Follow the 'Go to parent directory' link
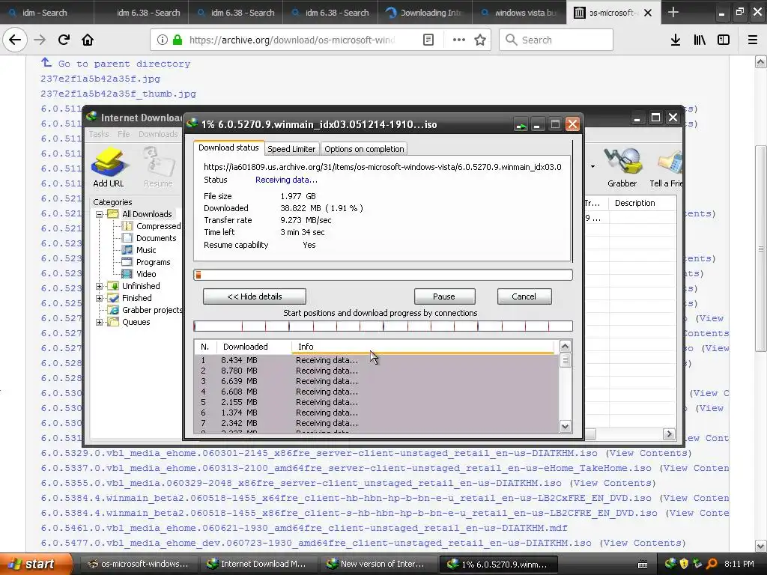767x575 pixels. tap(124, 64)
